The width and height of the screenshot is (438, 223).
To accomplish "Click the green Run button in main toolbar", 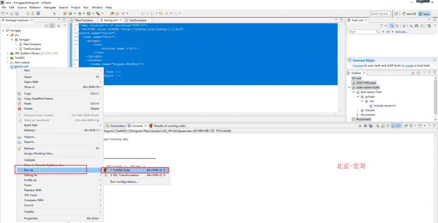I will pyautogui.click(x=89, y=13).
